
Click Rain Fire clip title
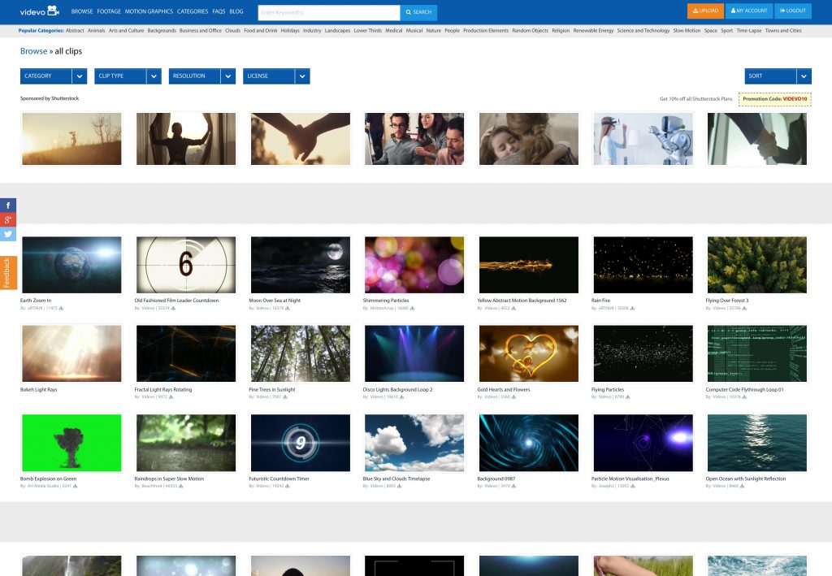tap(600, 301)
